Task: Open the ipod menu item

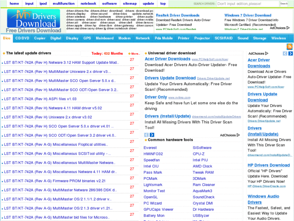Action: 43,4
